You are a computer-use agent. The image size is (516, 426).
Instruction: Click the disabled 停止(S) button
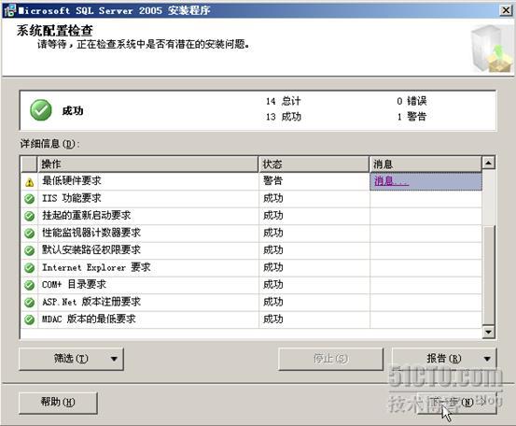click(x=330, y=359)
